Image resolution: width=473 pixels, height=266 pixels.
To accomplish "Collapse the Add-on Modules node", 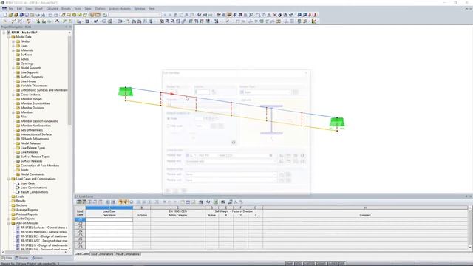I will (9, 223).
